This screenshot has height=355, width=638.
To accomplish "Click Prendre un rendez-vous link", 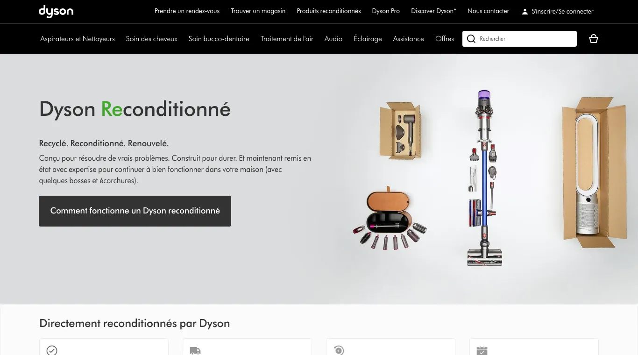I will 187,11.
